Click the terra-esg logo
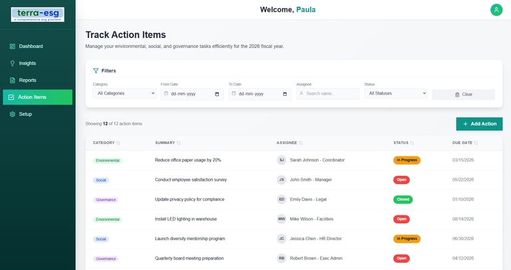Image resolution: width=511 pixels, height=270 pixels. 38,14
